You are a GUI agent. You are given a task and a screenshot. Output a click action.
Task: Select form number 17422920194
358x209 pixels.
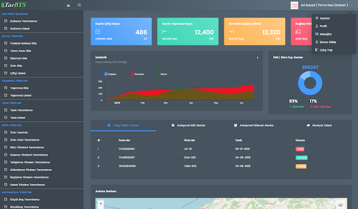127,149
